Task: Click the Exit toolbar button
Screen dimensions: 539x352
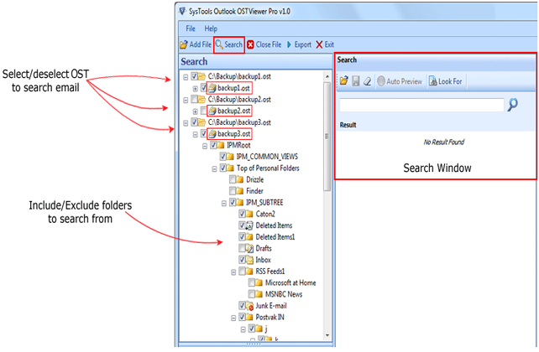Action: click(325, 44)
